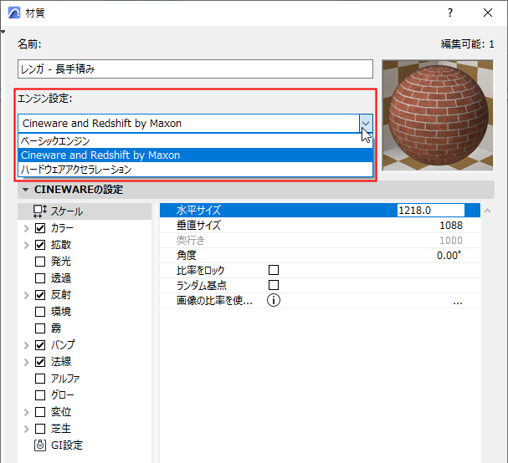Toggle the 法線 channel checkbox
The image size is (508, 463).
tap(40, 362)
